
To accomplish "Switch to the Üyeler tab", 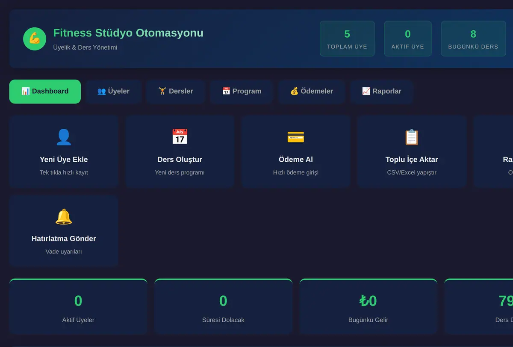I will 113,91.
